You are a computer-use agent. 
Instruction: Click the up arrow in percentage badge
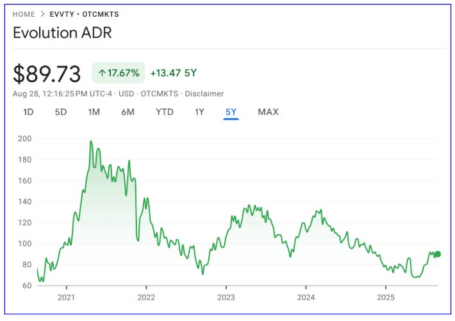click(101, 73)
